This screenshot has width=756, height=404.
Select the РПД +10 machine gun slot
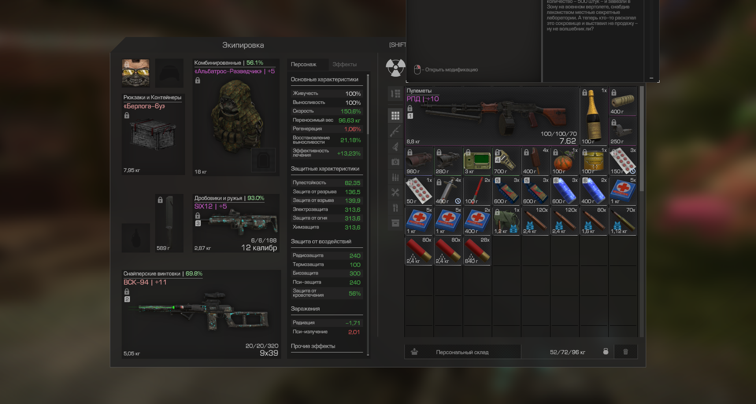492,116
